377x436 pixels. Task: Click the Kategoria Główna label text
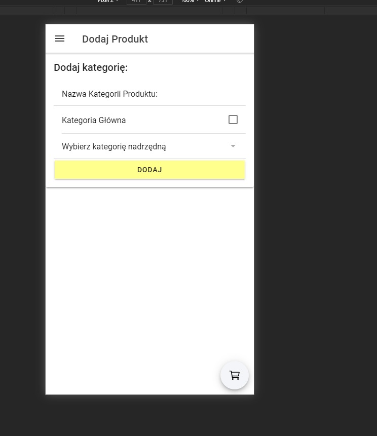tap(94, 121)
